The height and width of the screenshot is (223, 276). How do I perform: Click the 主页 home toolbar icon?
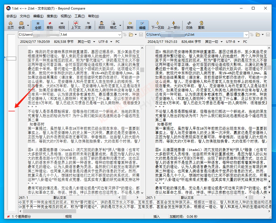(x=10, y=25)
